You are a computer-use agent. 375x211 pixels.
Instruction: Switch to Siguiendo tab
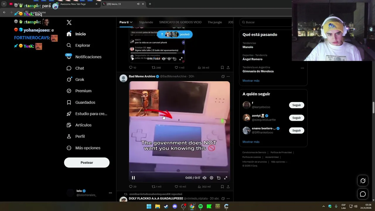146,22
